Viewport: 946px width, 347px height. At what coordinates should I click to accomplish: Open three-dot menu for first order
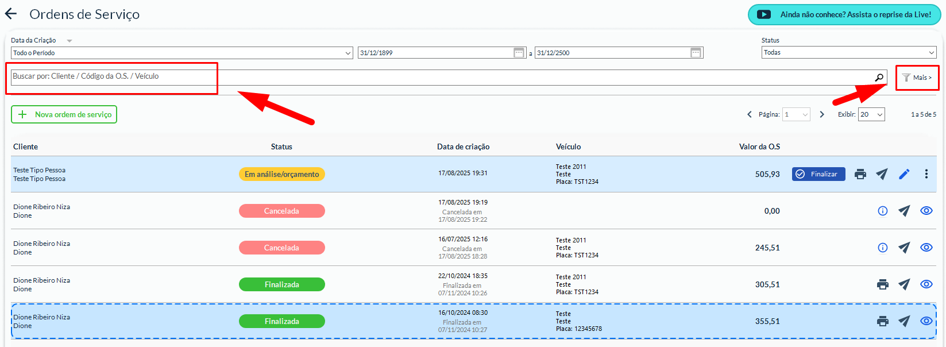(x=926, y=174)
